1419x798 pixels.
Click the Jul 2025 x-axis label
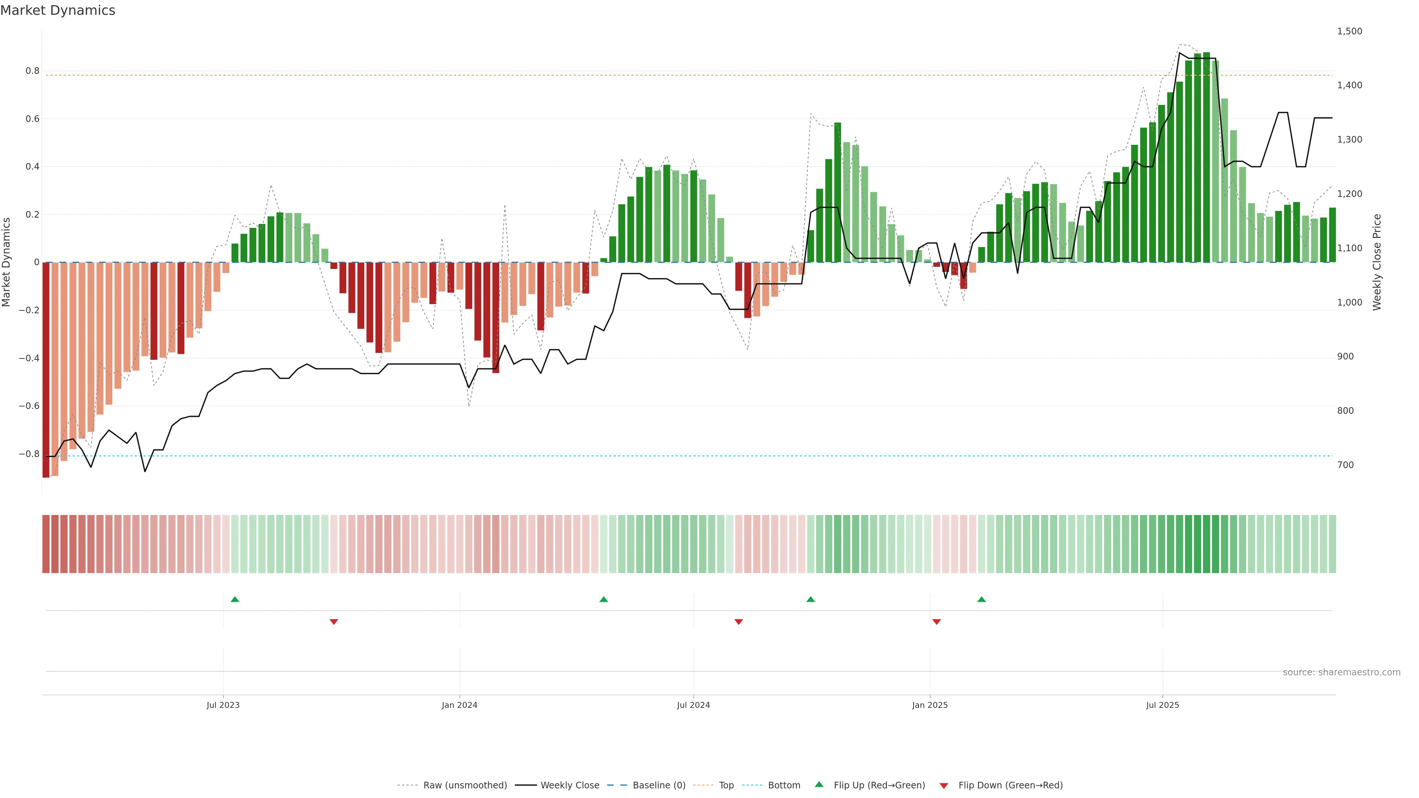1162,705
